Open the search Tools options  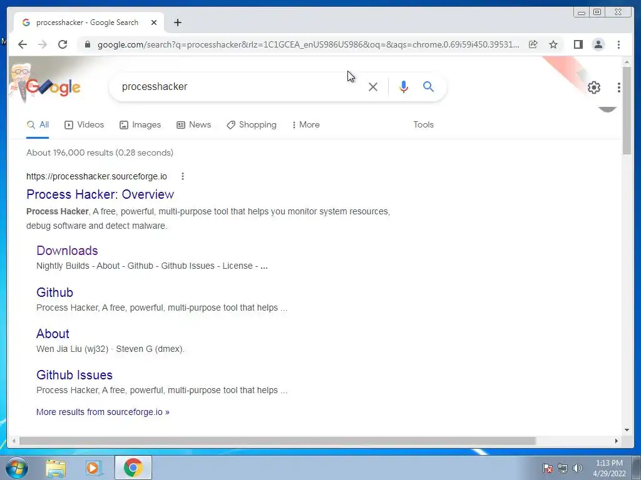pyautogui.click(x=423, y=125)
